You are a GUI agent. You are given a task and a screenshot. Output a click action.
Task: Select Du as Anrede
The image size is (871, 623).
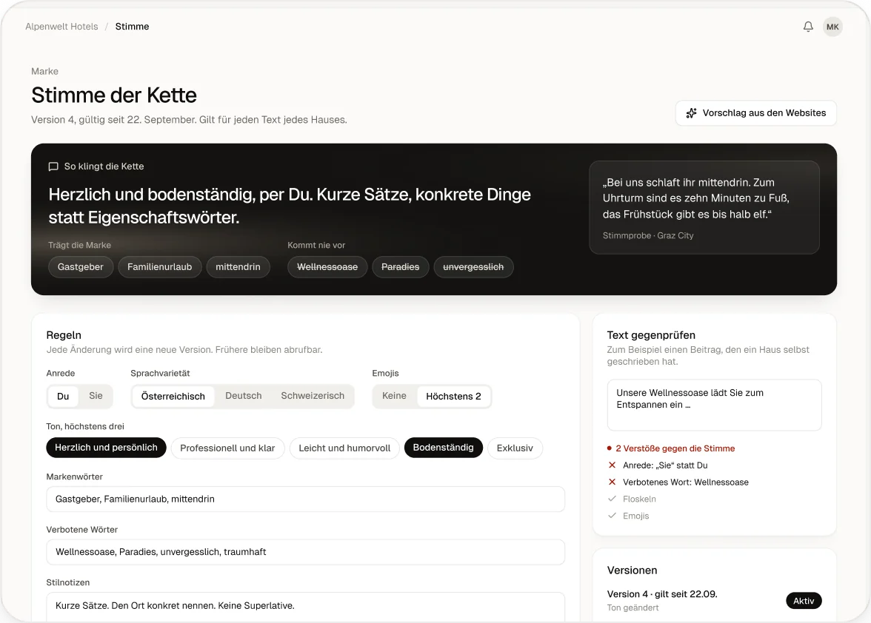point(64,396)
